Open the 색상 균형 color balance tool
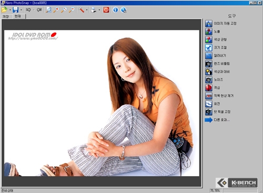 [216, 39]
